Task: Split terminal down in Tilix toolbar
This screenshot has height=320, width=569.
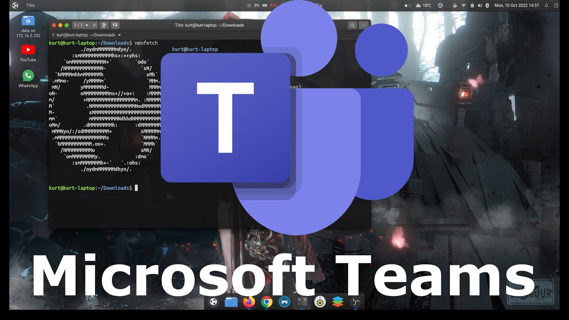Action: click(x=115, y=25)
